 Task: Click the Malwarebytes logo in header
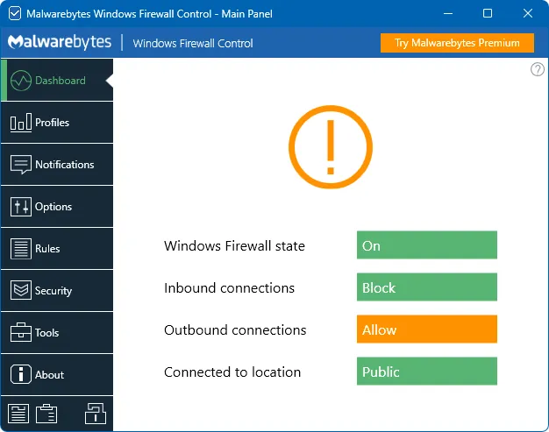58,43
